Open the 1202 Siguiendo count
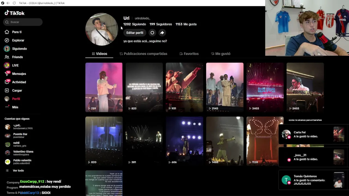This screenshot has height=196, width=349. coord(134,24)
